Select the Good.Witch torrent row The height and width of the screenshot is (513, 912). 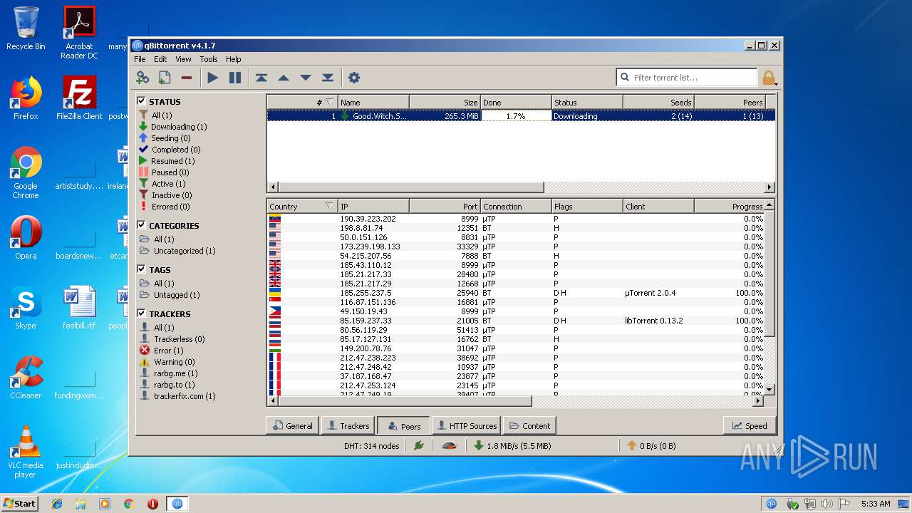[521, 115]
